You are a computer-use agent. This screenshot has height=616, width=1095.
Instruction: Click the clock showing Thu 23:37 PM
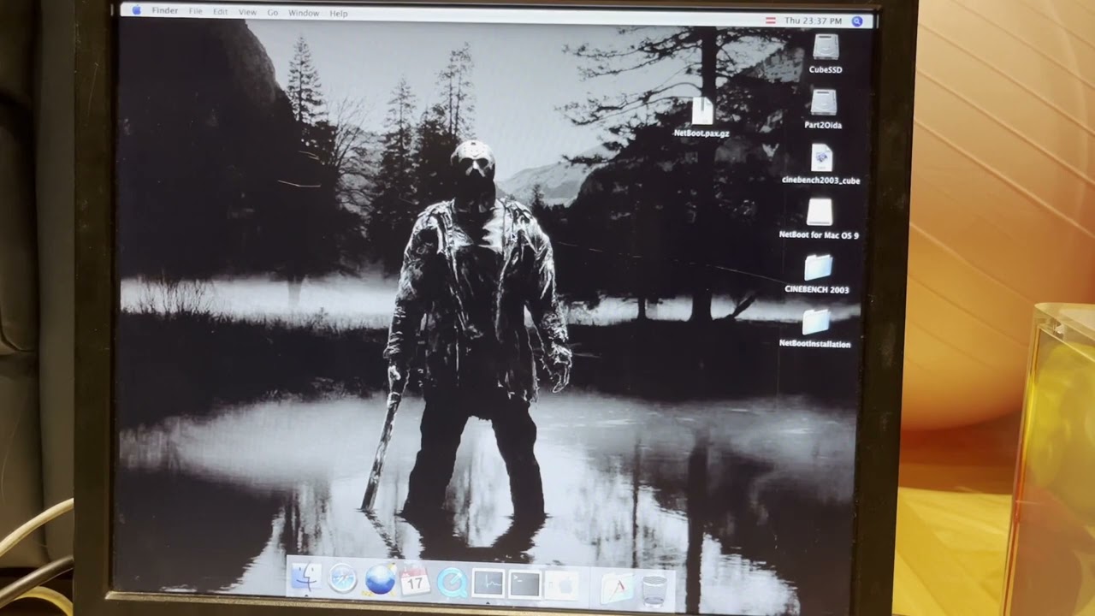coord(813,21)
